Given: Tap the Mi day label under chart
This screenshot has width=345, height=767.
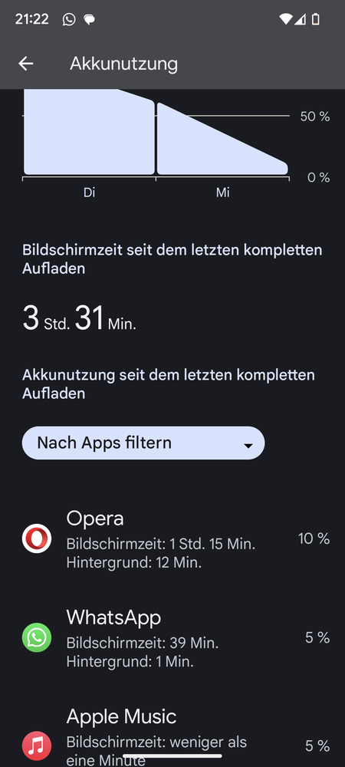Looking at the screenshot, I should pyautogui.click(x=222, y=193).
